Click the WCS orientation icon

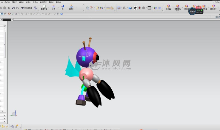click(91, 8)
